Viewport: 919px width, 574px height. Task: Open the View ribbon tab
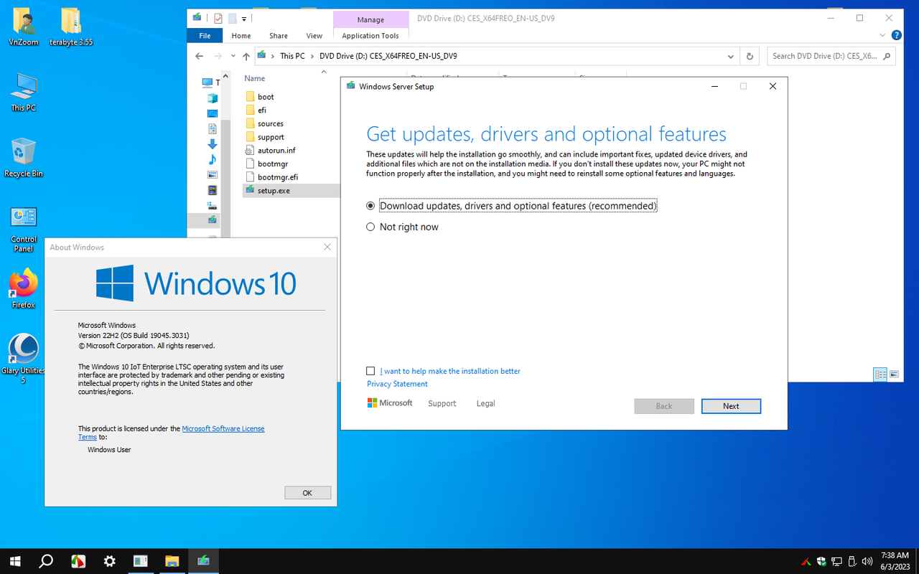pyautogui.click(x=314, y=36)
